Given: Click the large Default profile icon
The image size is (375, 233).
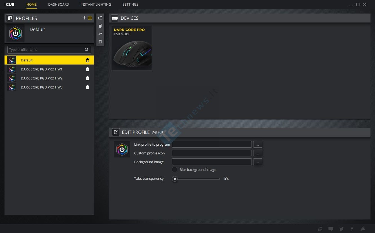Looking at the screenshot, I should pyautogui.click(x=16, y=33).
